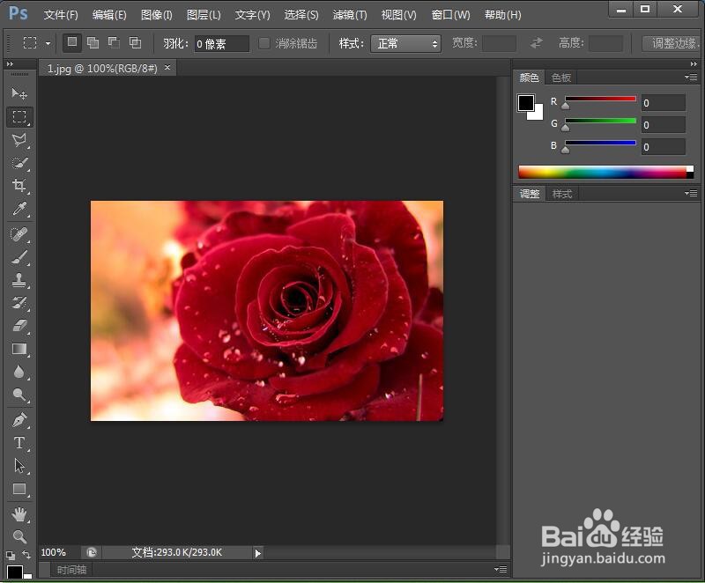Select the Zoom tool
This screenshot has width=705, height=583.
(x=19, y=536)
